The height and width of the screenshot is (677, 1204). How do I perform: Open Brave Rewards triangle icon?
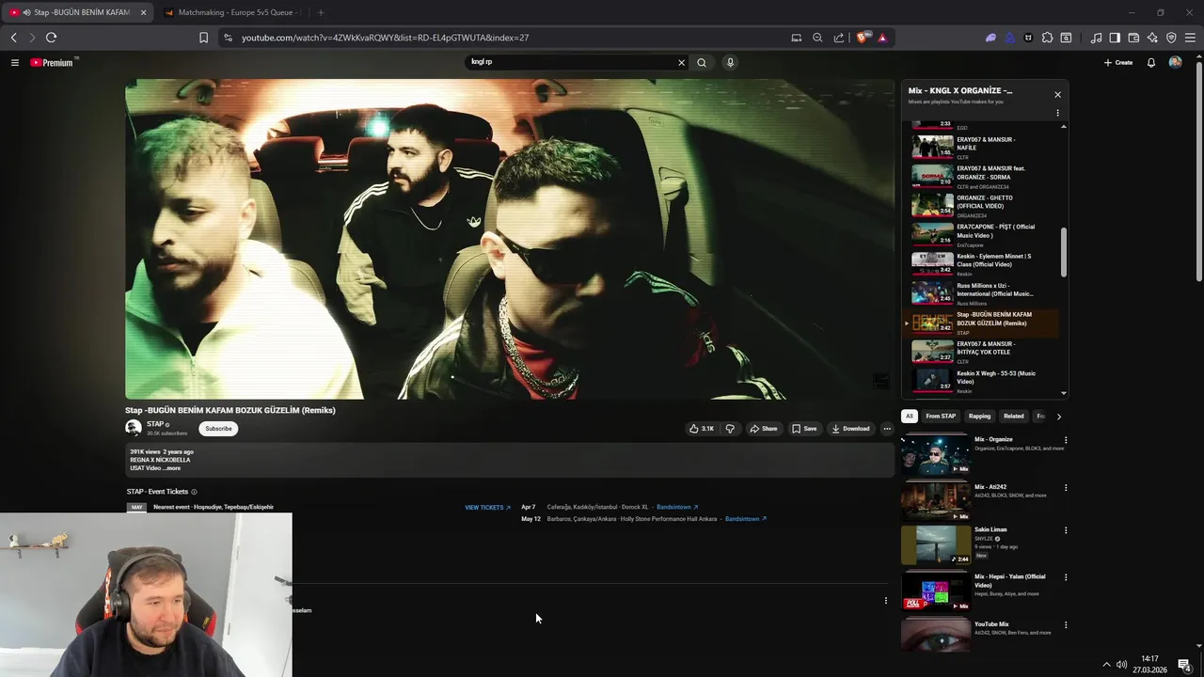click(x=882, y=38)
